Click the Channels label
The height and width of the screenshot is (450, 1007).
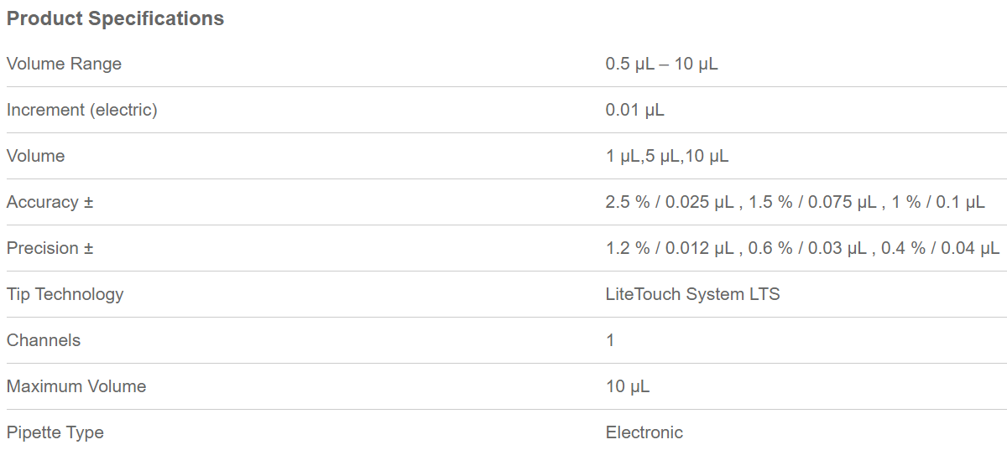click(44, 340)
